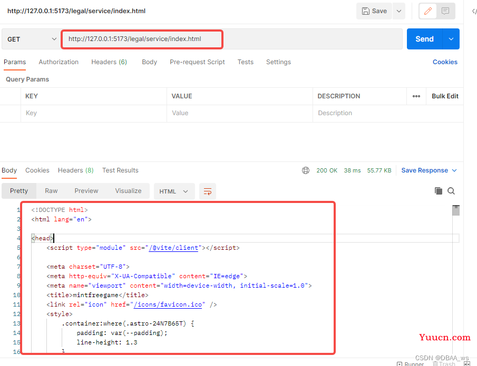Follow the /@vite/client link in the response

[x=173, y=248]
